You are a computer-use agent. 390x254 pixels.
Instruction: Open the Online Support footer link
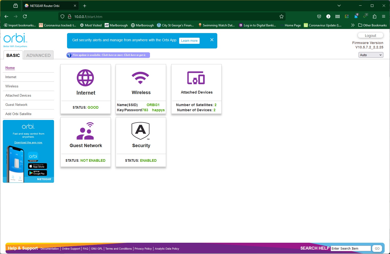pyautogui.click(x=71, y=249)
